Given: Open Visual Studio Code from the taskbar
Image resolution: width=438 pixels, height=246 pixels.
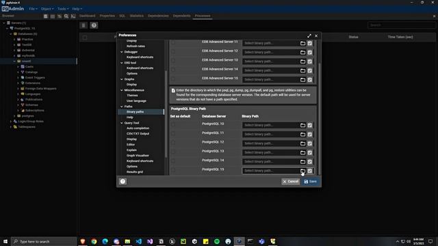Looking at the screenshot, I should tap(139, 241).
